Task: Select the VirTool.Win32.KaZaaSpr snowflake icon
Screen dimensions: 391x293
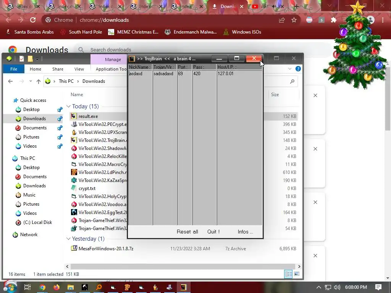Action: tap(74, 180)
